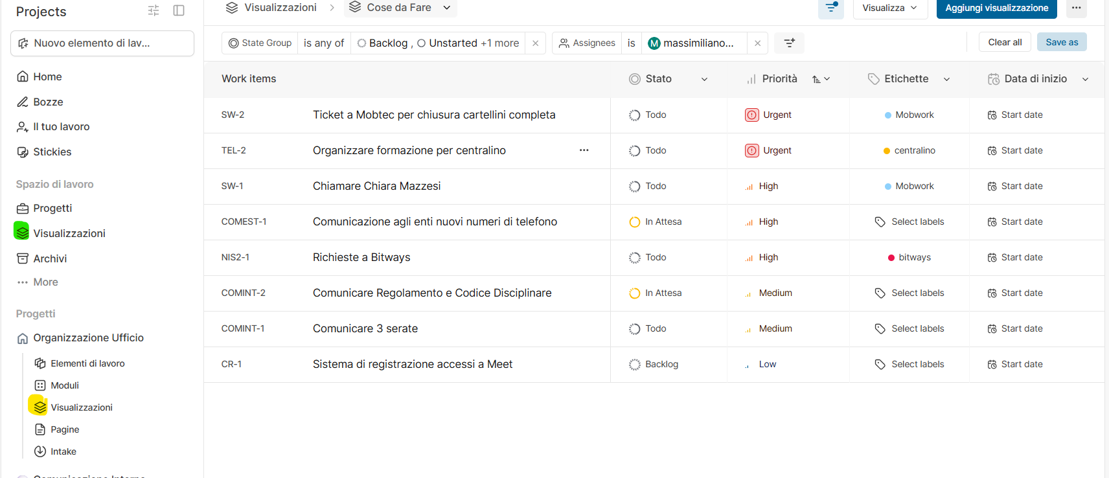Change Todo state of Chiamare Chiara Mazzesi

point(648,186)
